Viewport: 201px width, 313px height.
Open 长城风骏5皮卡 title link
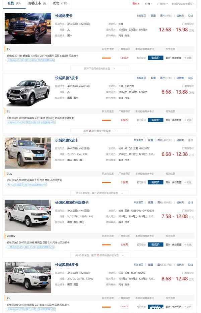coord(67,140)
